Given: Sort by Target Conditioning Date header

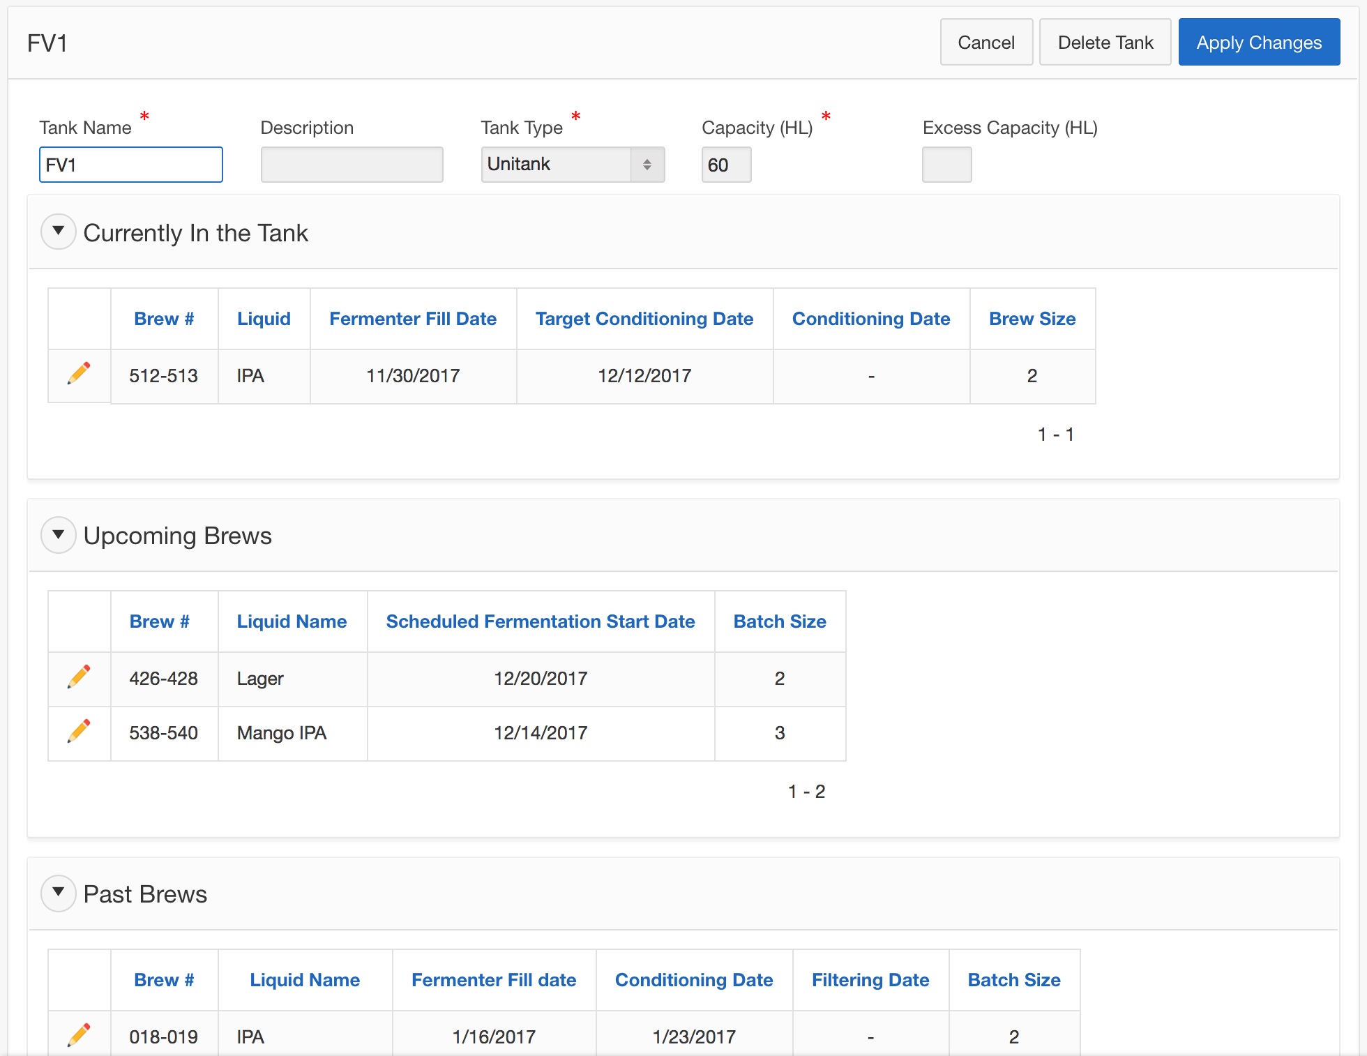Looking at the screenshot, I should pyautogui.click(x=644, y=319).
